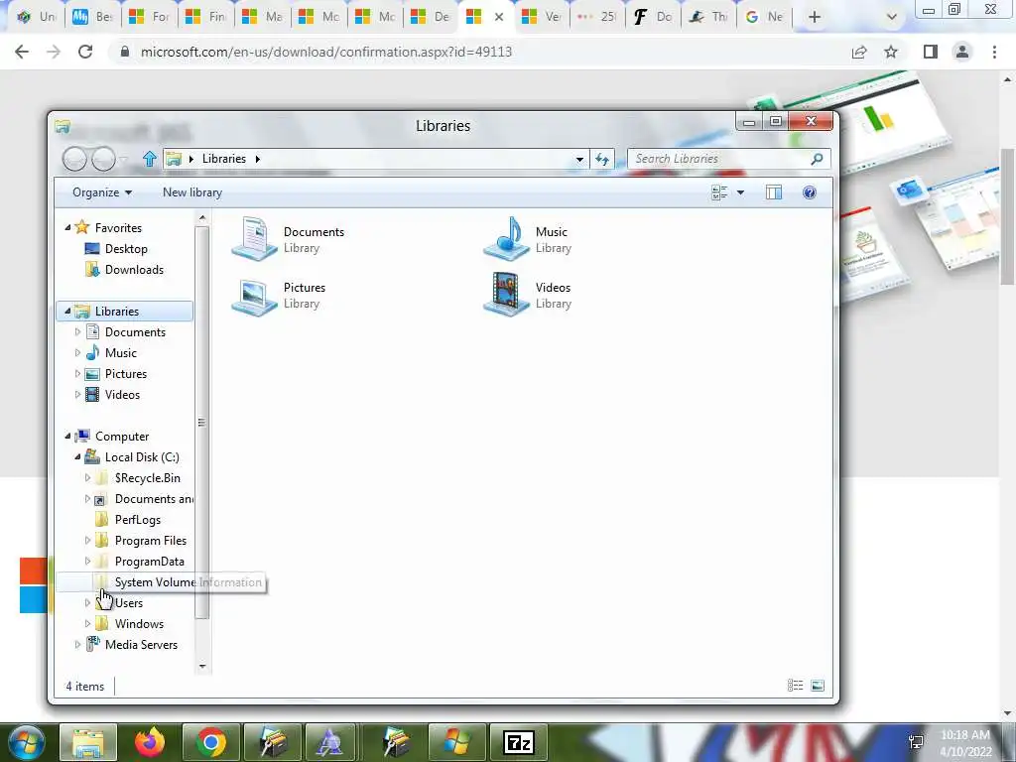Expand the Windows folder node
The height and width of the screenshot is (762, 1016).
click(x=87, y=624)
